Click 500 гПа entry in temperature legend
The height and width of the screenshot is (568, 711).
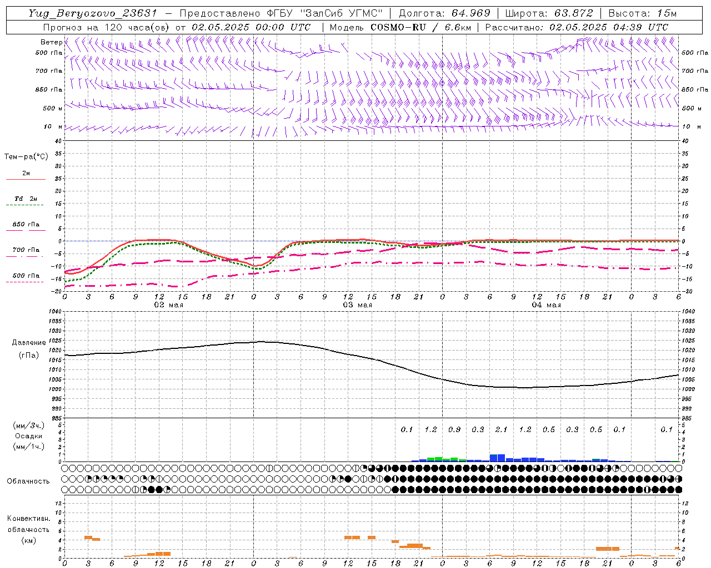(26, 276)
